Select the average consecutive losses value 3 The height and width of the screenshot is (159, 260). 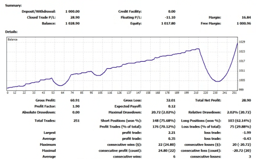point(250,157)
